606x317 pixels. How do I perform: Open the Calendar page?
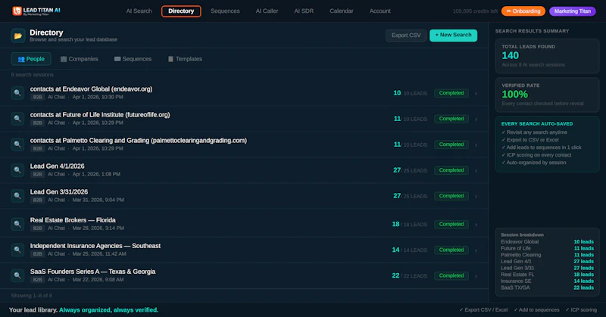pyautogui.click(x=342, y=11)
